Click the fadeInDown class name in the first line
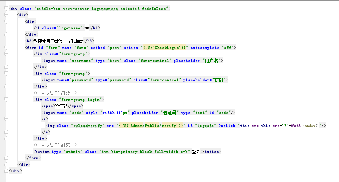Viewport: 339px width, 182px height. 154,9
